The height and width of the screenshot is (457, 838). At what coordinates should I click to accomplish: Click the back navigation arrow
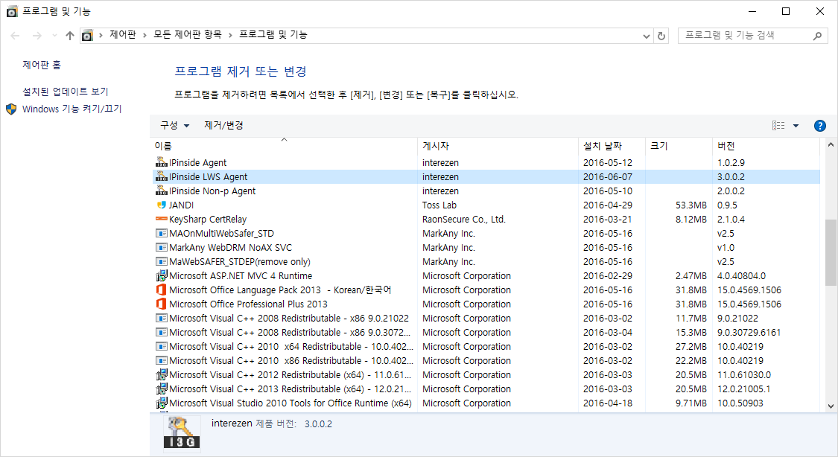point(13,34)
